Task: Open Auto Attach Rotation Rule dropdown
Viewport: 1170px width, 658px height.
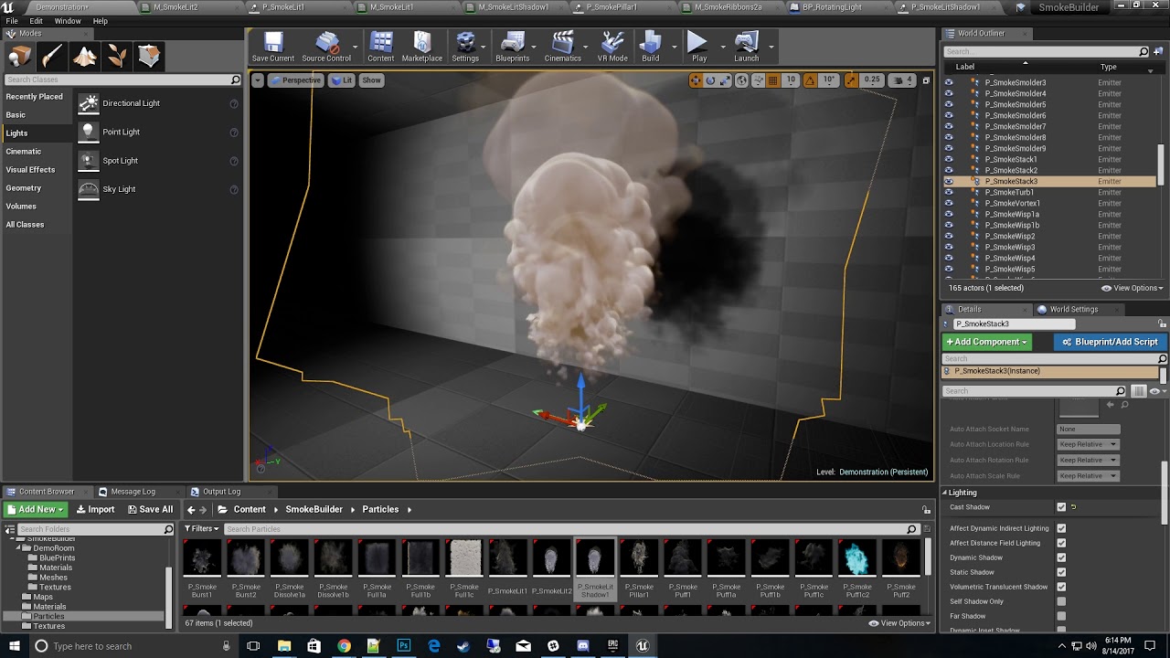Action: (x=1089, y=460)
